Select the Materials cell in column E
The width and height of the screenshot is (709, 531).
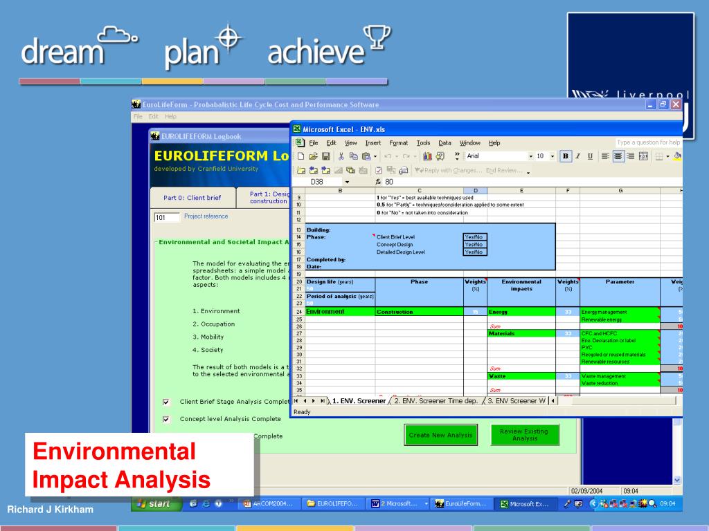click(521, 333)
